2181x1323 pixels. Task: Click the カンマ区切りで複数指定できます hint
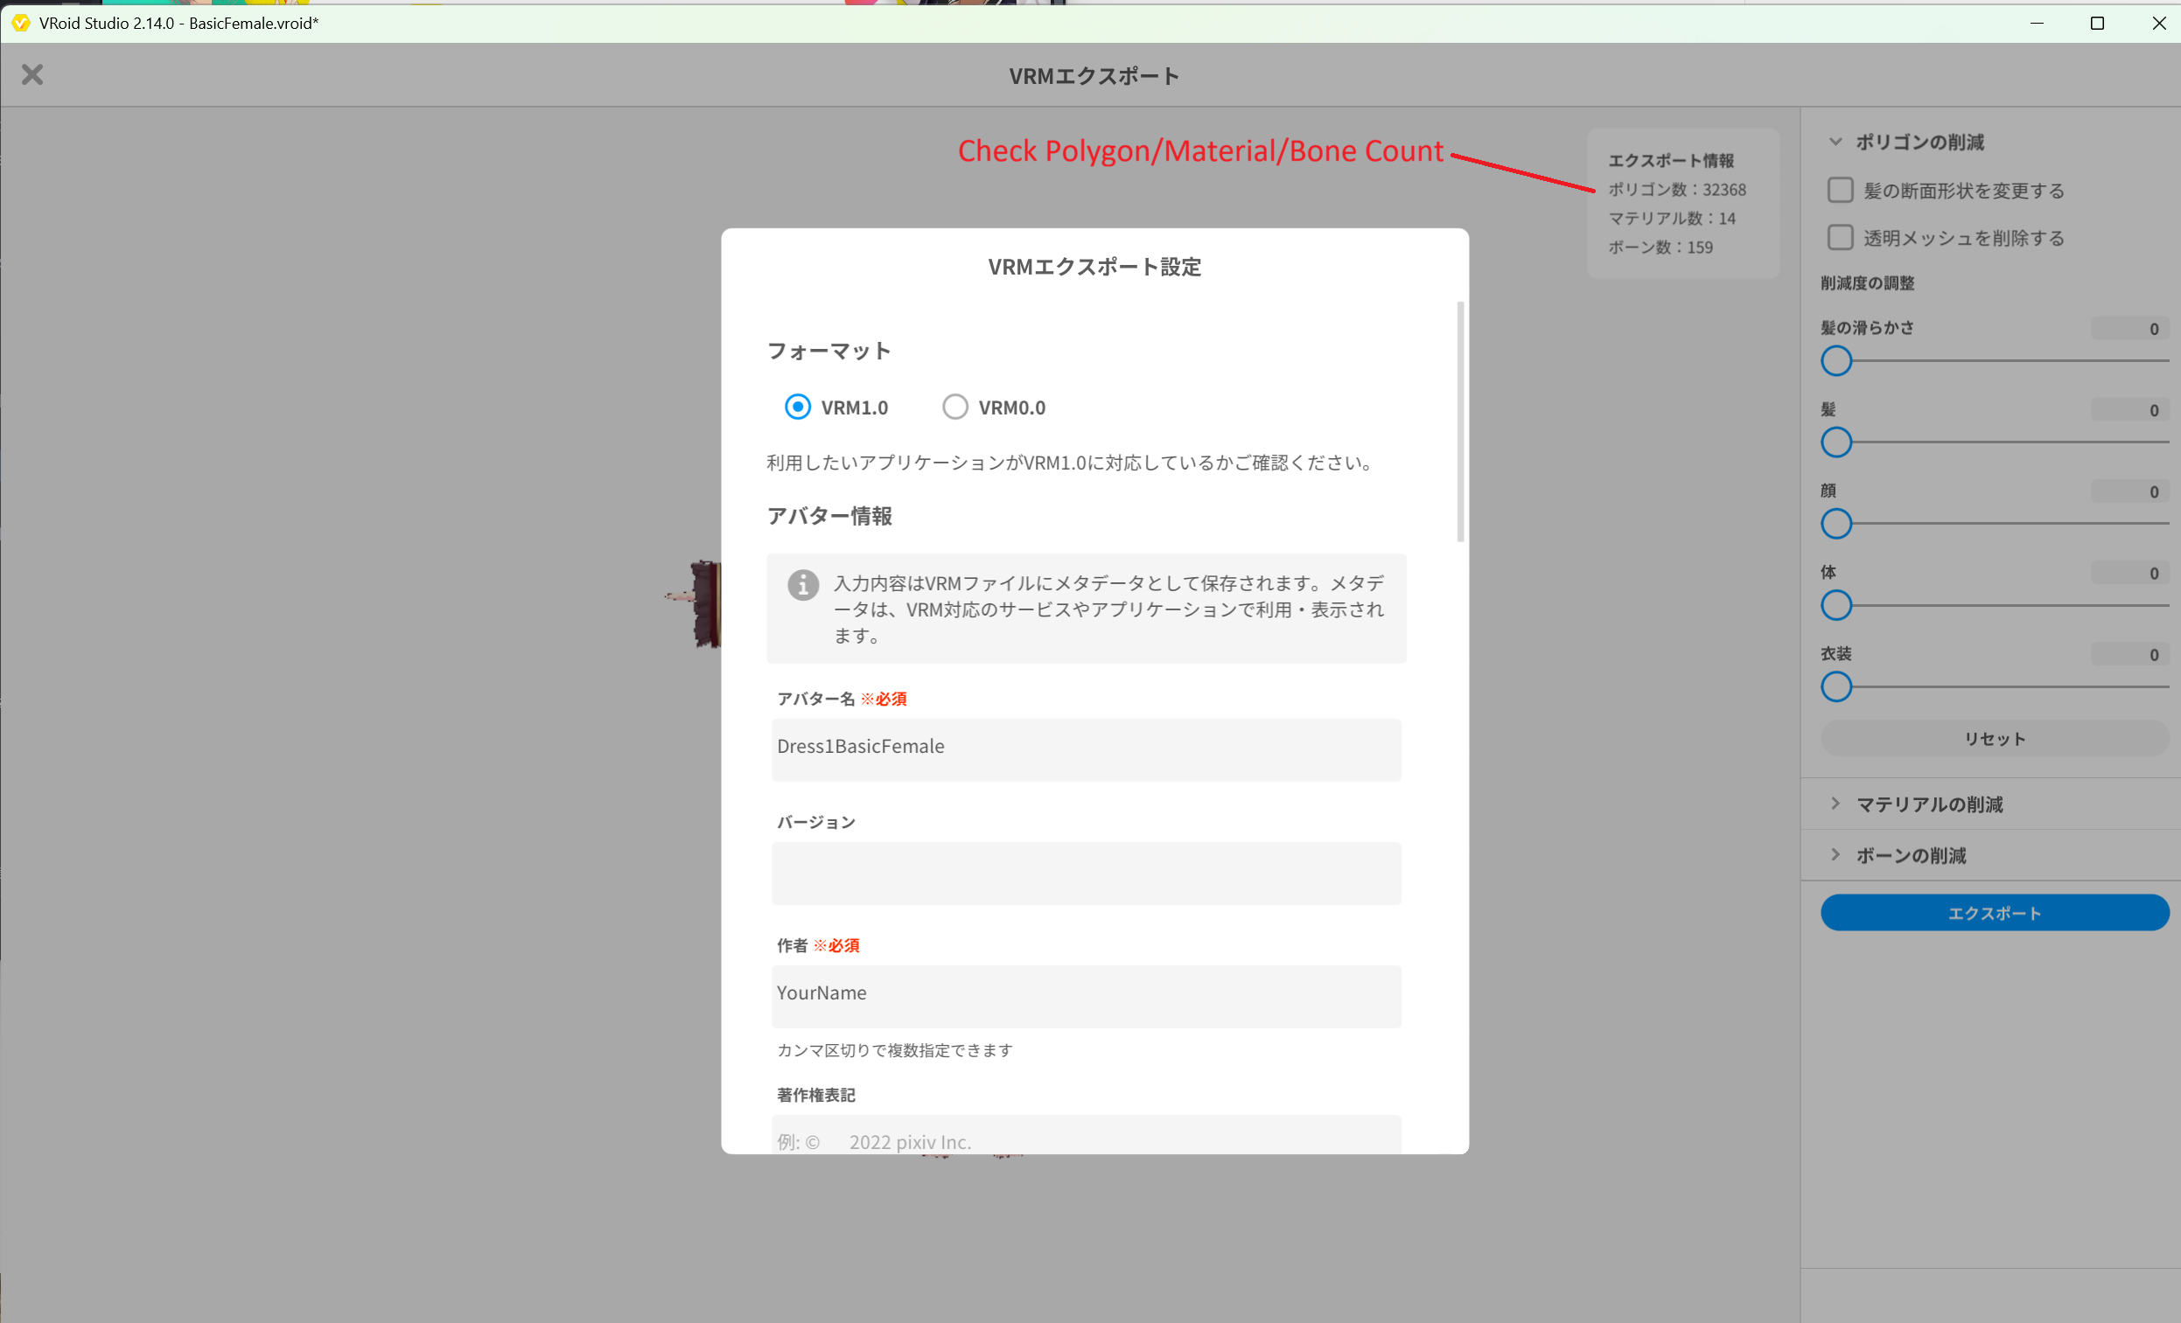[894, 1049]
